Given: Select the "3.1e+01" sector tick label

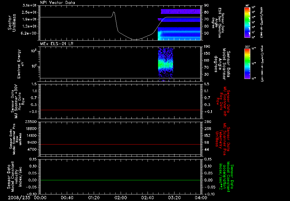Looking at the screenshot, I should click(29, 5).
